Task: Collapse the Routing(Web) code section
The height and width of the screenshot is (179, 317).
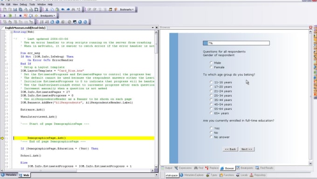Action: [x=12, y=32]
